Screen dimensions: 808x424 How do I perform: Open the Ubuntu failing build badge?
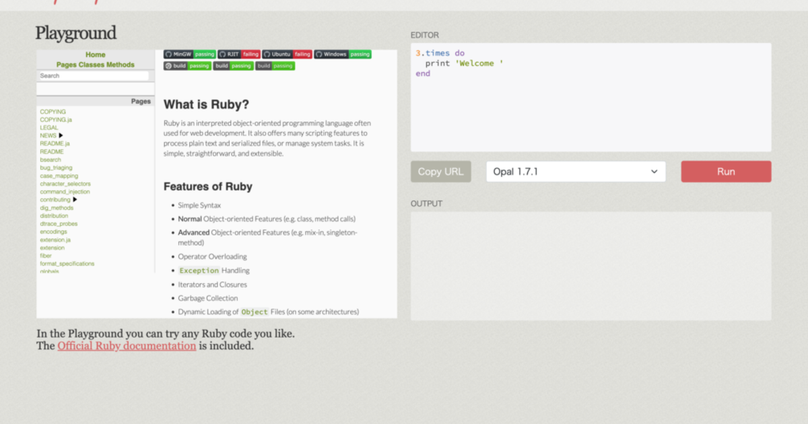(x=287, y=54)
